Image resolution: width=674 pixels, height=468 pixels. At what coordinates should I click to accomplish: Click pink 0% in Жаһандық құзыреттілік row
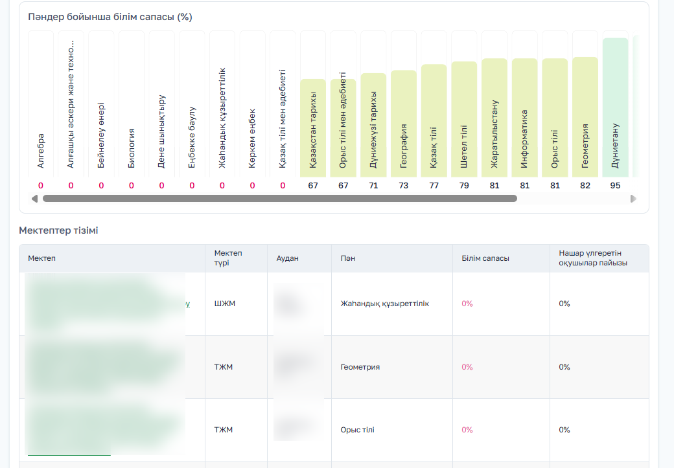[467, 304]
